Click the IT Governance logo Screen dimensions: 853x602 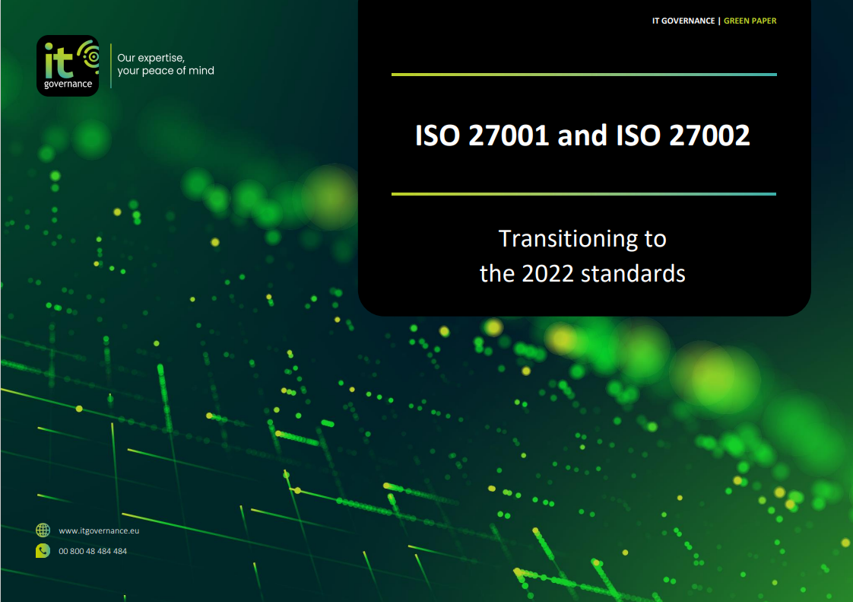[x=68, y=66]
